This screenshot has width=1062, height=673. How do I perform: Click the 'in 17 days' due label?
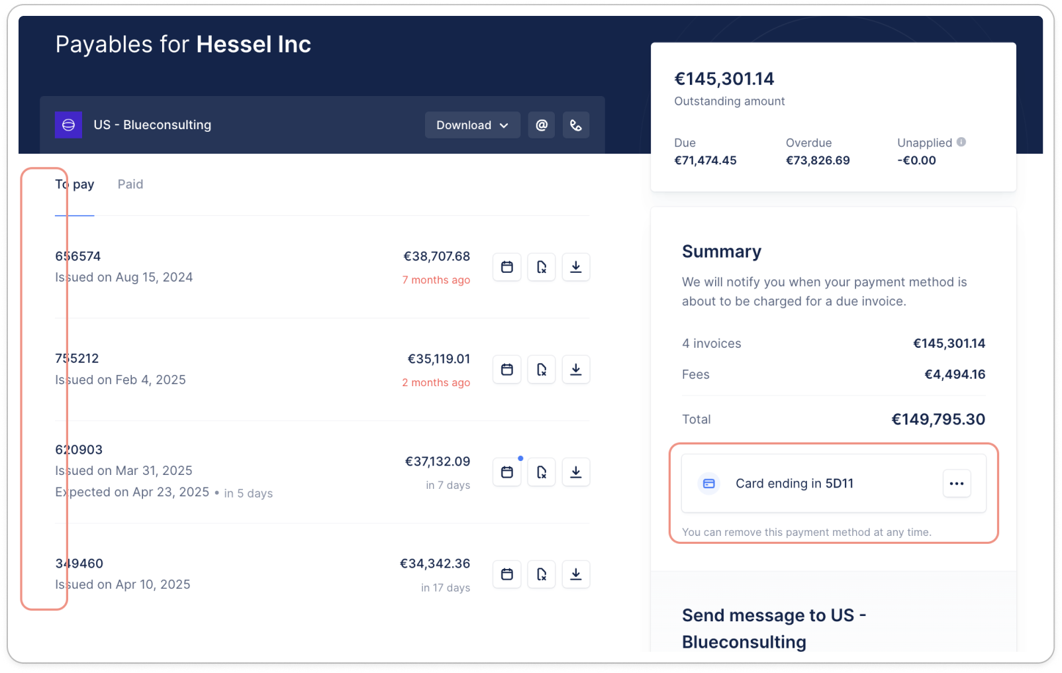(446, 588)
